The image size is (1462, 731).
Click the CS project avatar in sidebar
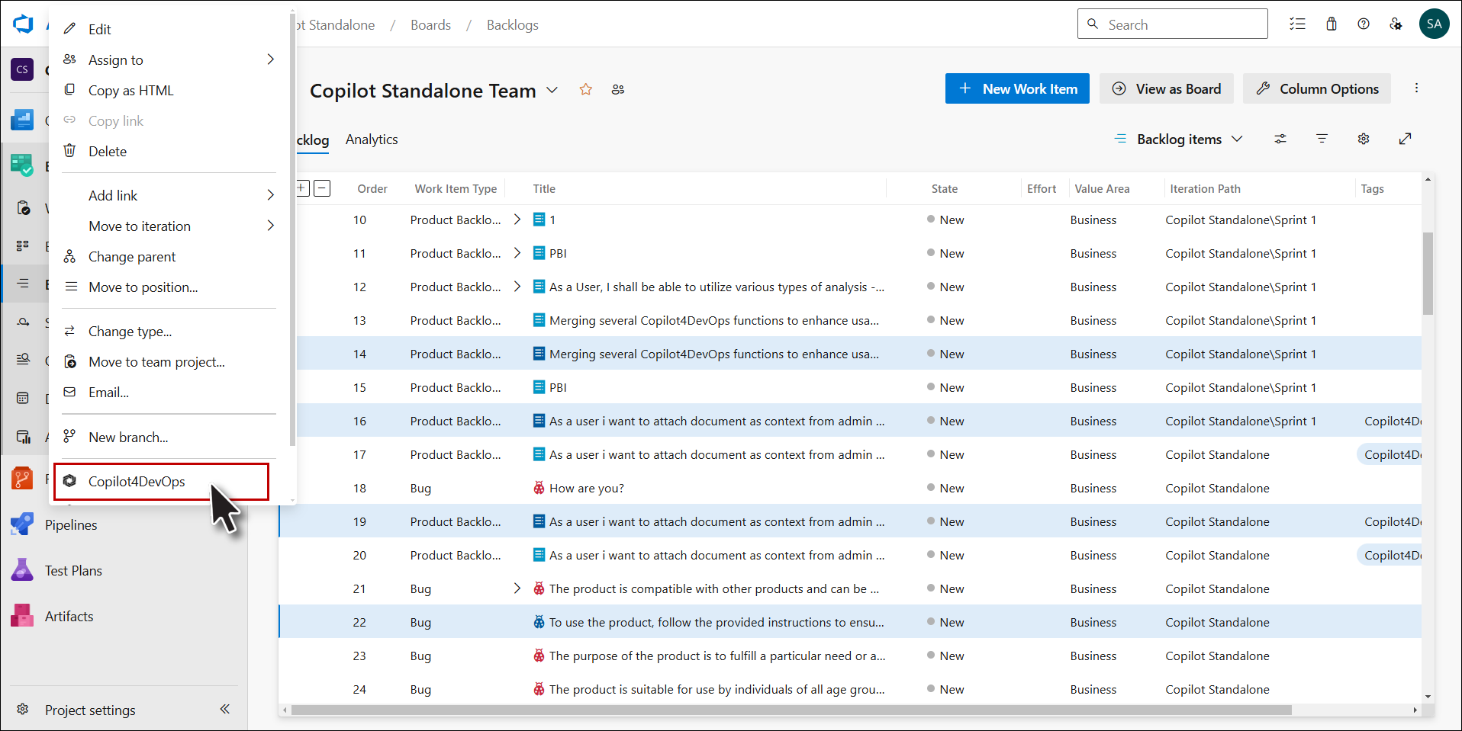[22, 69]
